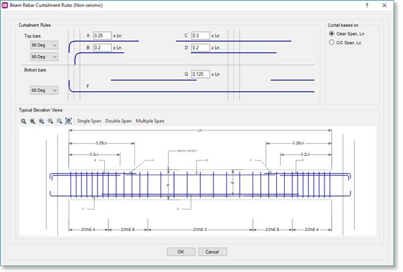
Task: Click the second magnifier zoom icon
Action: coord(32,121)
